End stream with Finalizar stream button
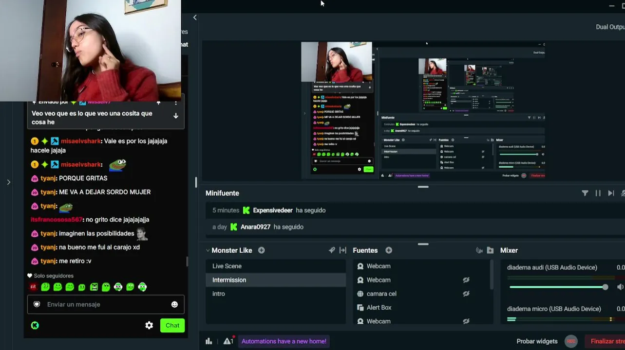 [x=605, y=341]
